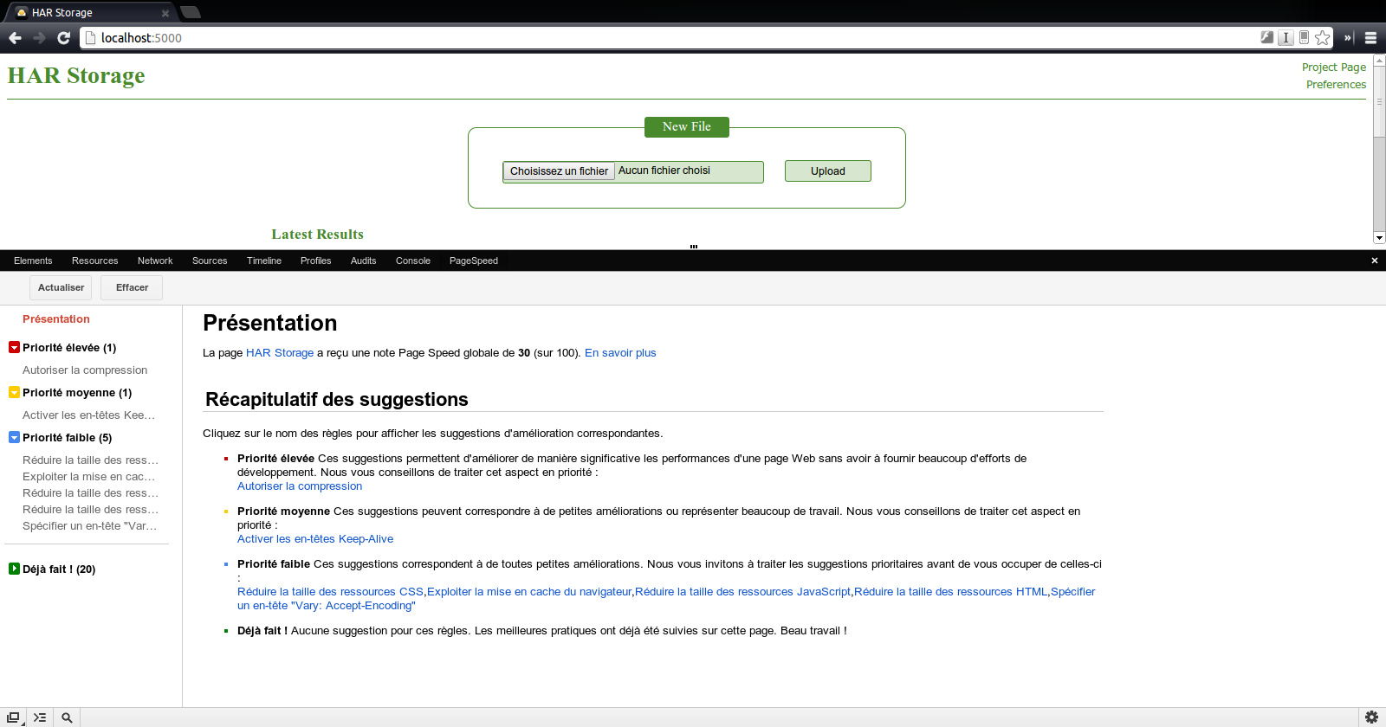
Task: Select Présentation in the sidebar
Action: coord(56,318)
